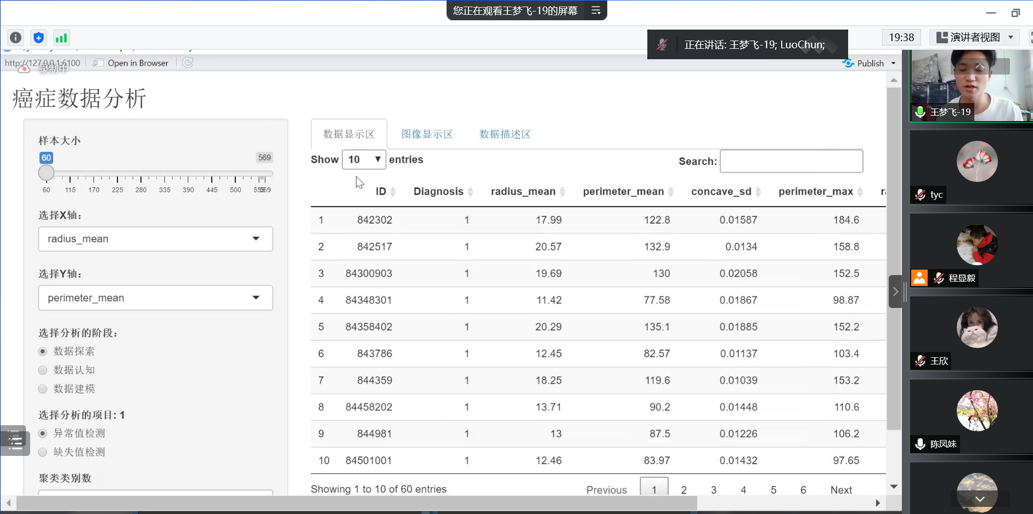Sort table by ID column arrows
Image resolution: width=1033 pixels, height=514 pixels.
point(393,192)
